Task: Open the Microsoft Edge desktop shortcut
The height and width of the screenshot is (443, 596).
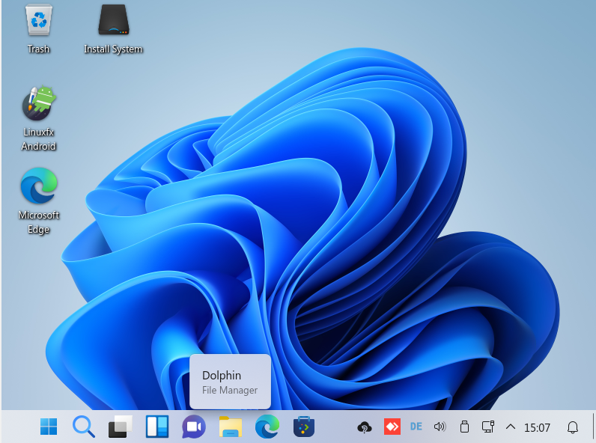Action: [38, 201]
